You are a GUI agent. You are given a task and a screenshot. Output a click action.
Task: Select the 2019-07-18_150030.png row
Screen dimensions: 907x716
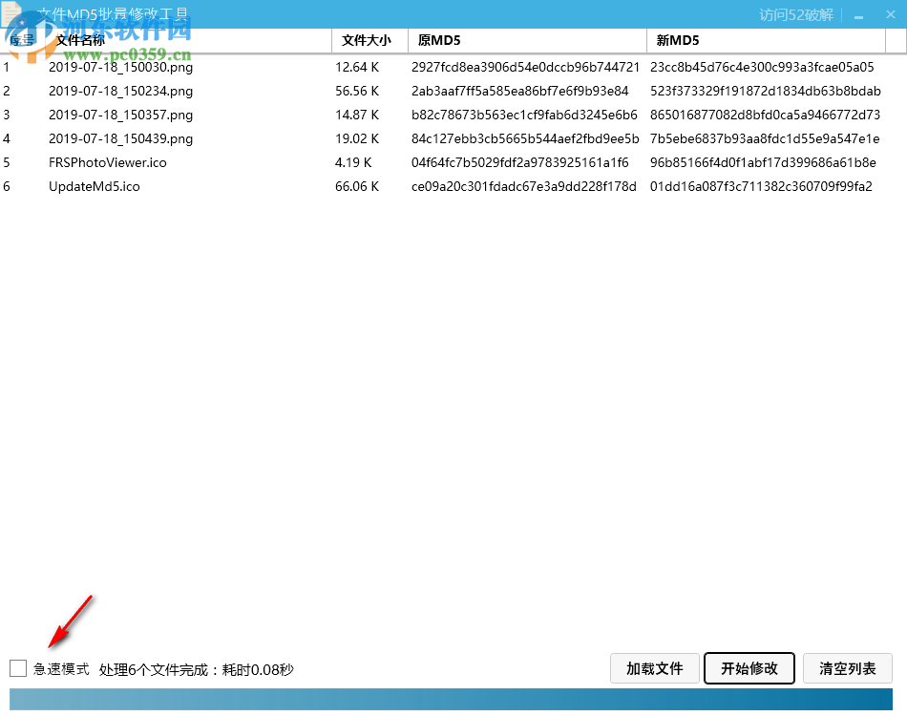119,67
